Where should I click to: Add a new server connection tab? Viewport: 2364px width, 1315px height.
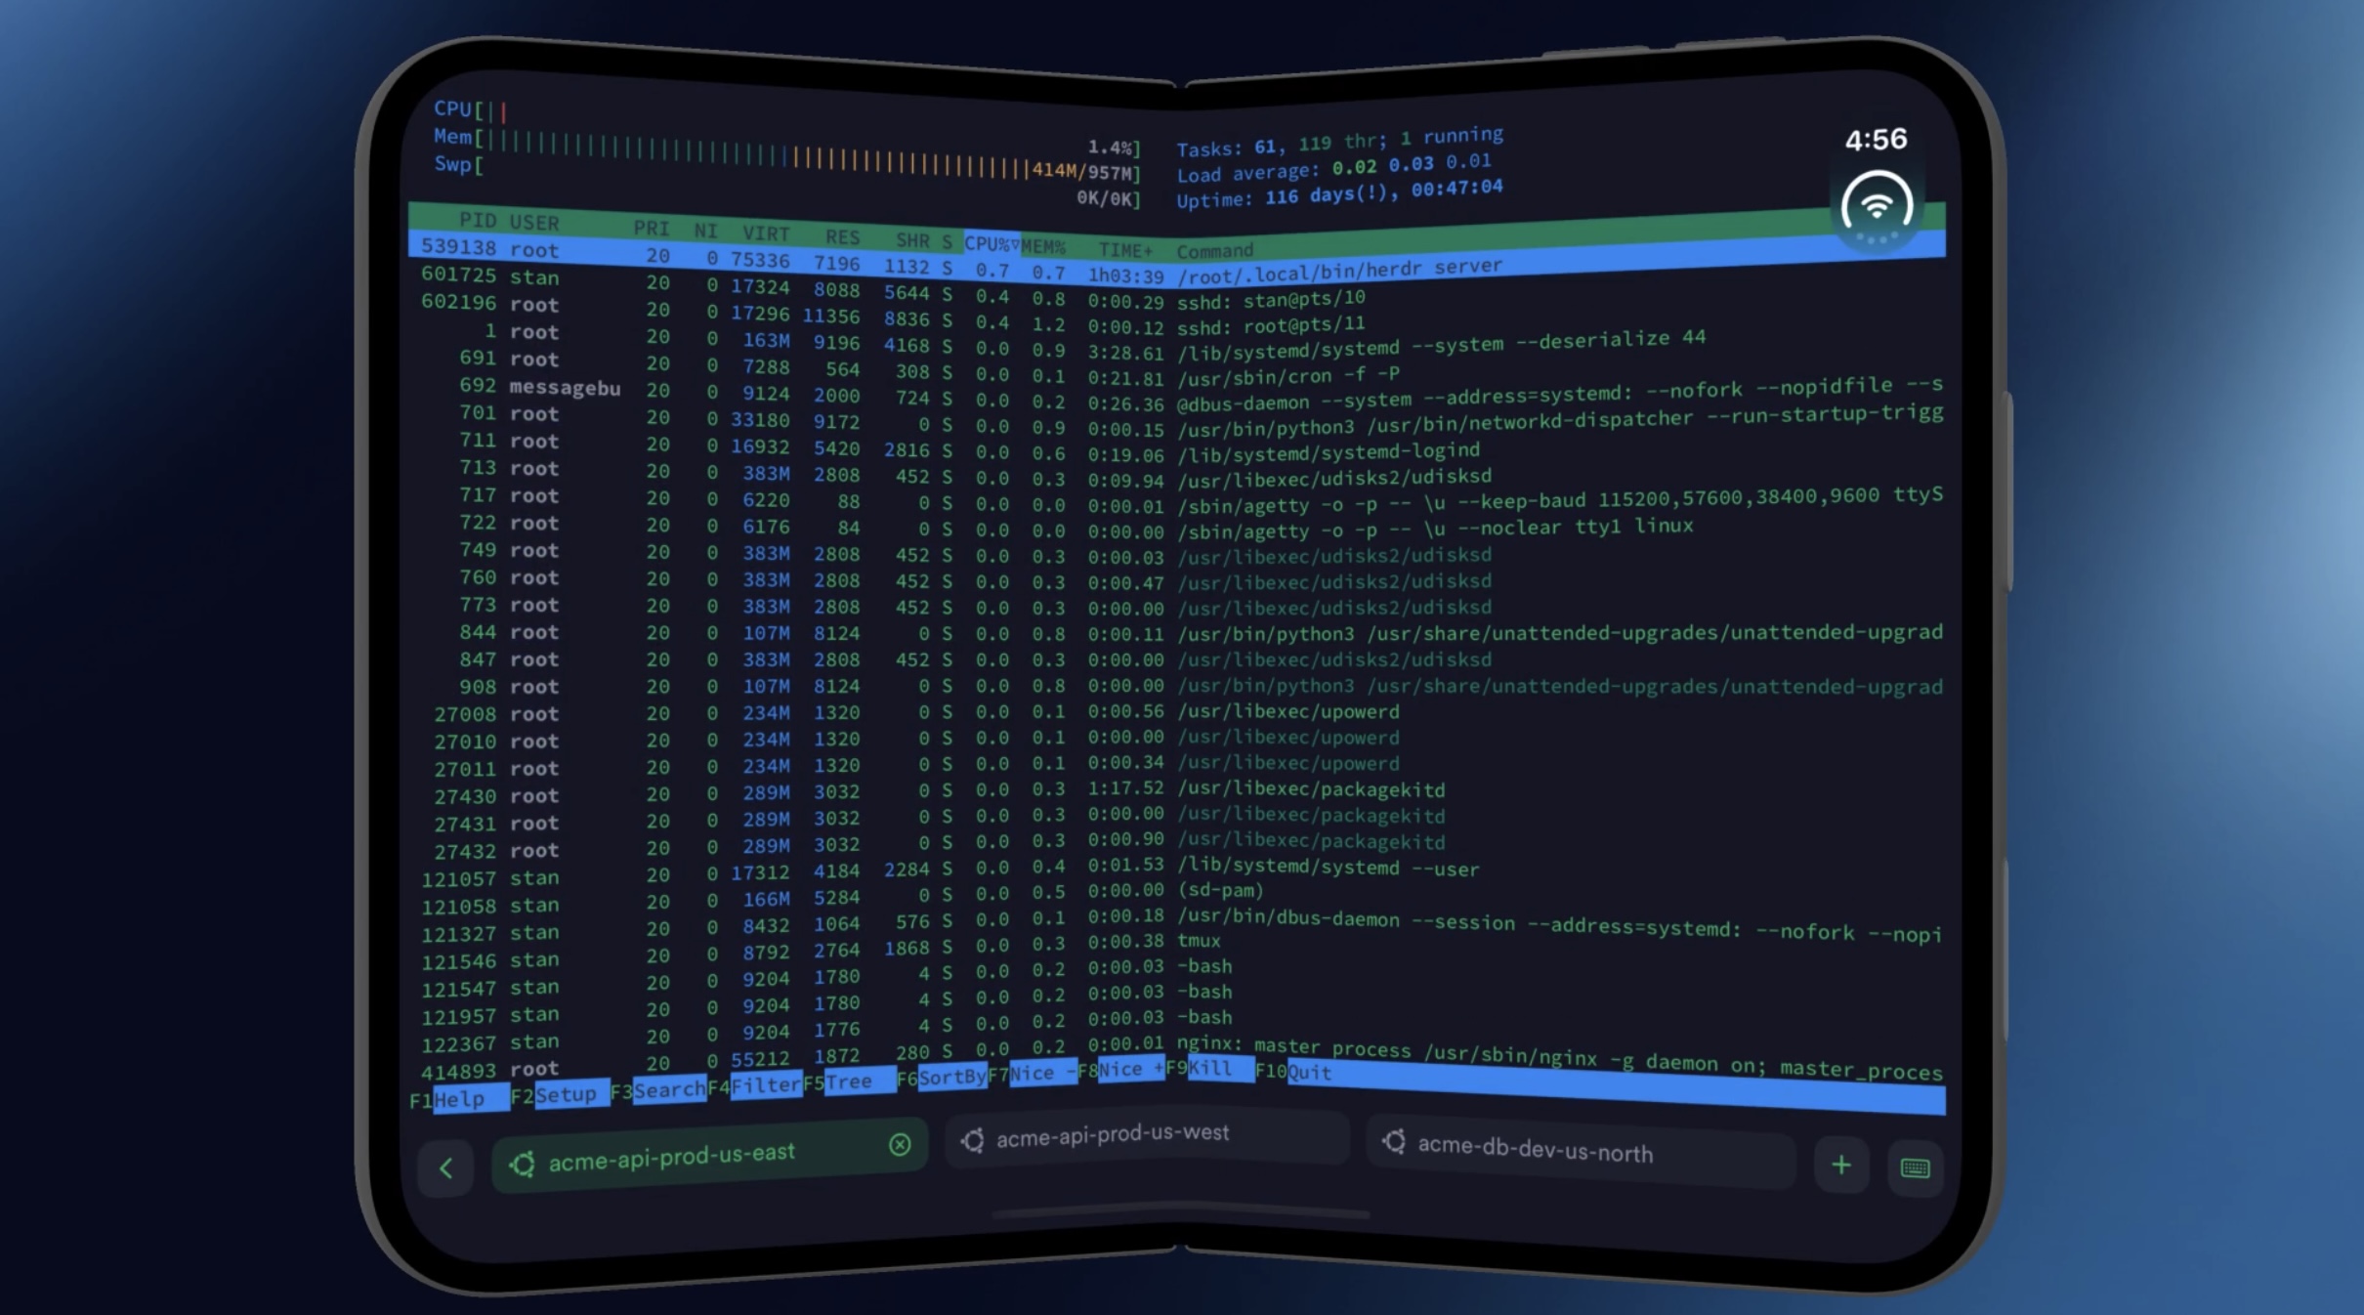pos(1841,1165)
